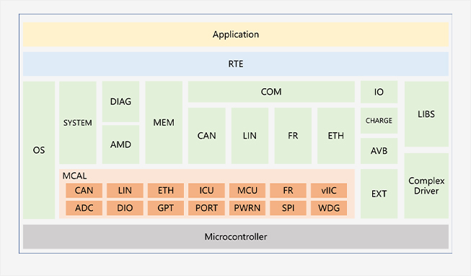Click the MEM module block
Screen dimensions: 471x276
click(x=164, y=123)
